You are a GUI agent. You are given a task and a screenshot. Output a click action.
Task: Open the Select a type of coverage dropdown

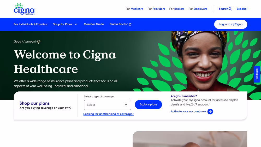click(x=108, y=105)
